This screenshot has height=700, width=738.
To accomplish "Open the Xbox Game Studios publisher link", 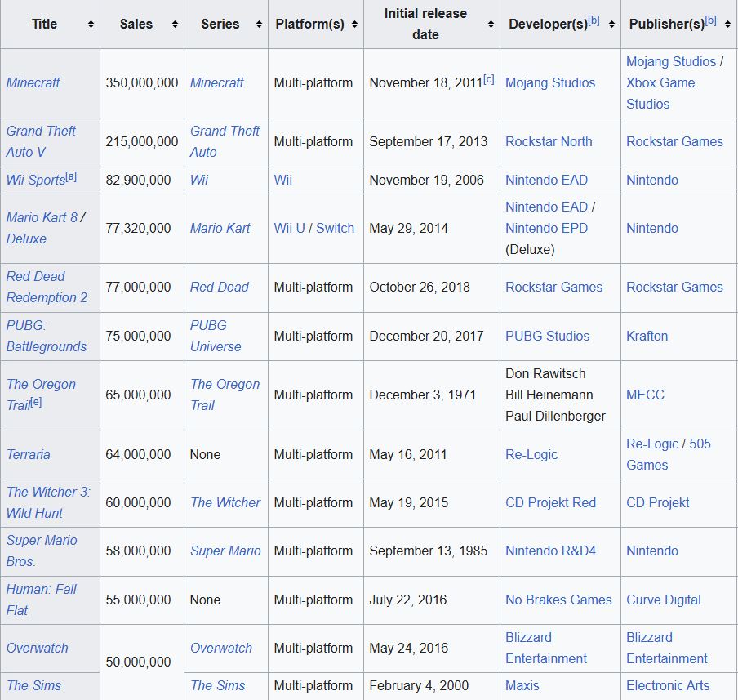I will [660, 93].
